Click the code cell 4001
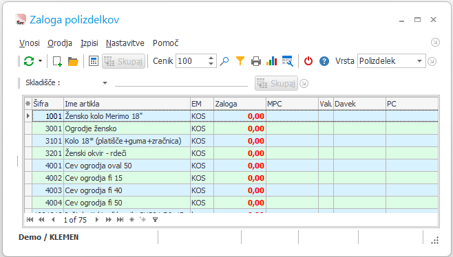The width and height of the screenshot is (453, 257). pyautogui.click(x=48, y=166)
